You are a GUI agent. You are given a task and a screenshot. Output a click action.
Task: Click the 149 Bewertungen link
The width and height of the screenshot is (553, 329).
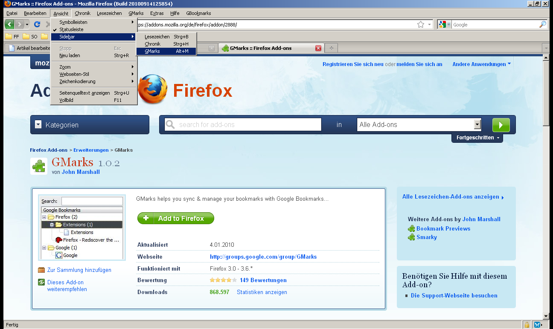click(263, 280)
